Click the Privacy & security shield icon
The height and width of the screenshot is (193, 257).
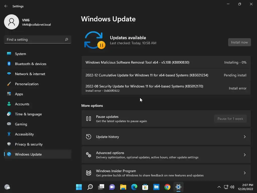click(9, 144)
